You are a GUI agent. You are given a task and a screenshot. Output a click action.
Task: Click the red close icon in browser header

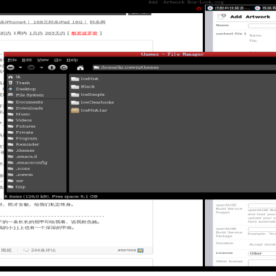pyautogui.click(x=199, y=9)
